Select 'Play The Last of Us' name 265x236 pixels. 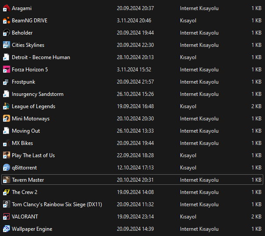(33, 155)
